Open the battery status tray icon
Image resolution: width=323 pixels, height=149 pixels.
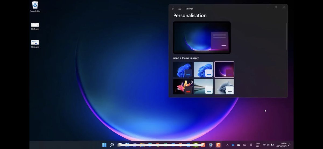click(272, 145)
